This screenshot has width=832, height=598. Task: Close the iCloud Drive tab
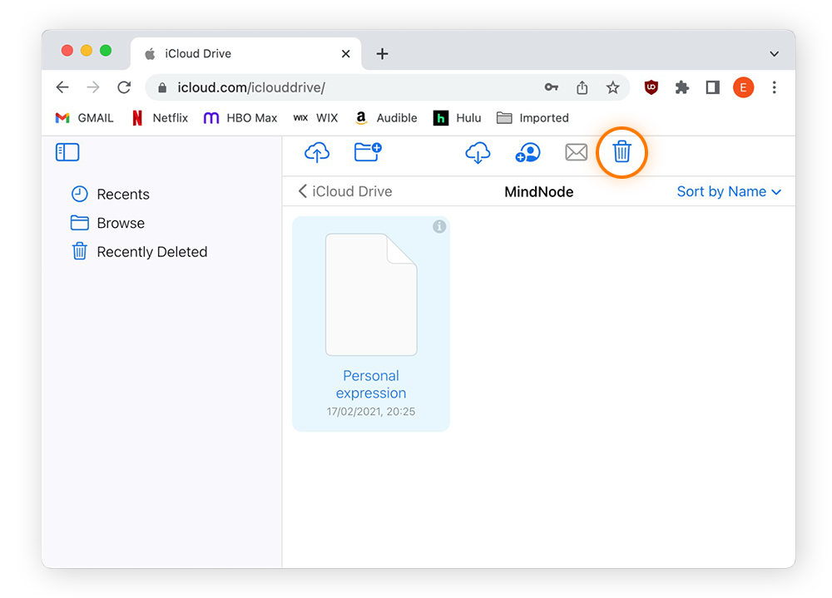click(x=345, y=53)
